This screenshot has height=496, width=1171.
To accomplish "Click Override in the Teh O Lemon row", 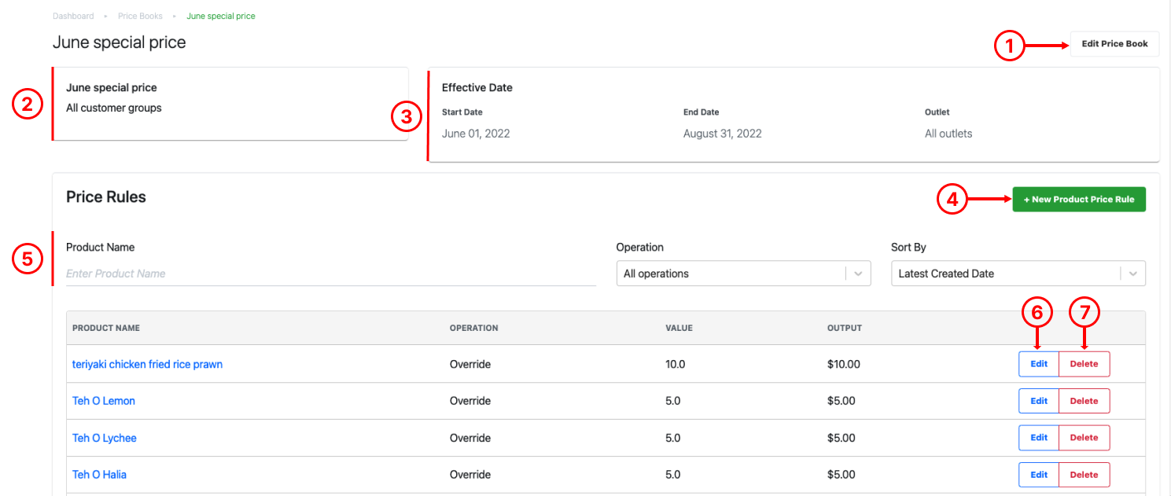I will 470,401.
